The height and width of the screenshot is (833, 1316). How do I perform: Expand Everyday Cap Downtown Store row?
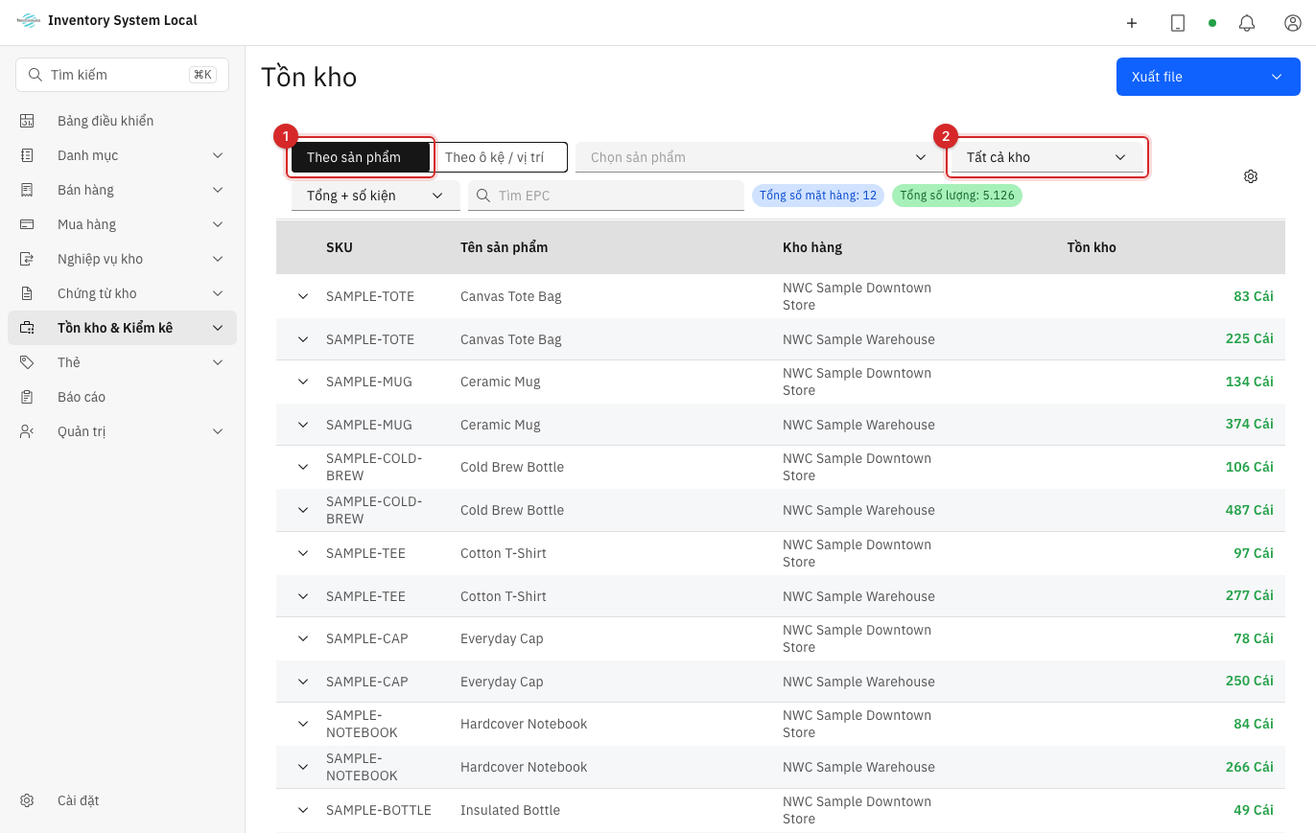(303, 638)
